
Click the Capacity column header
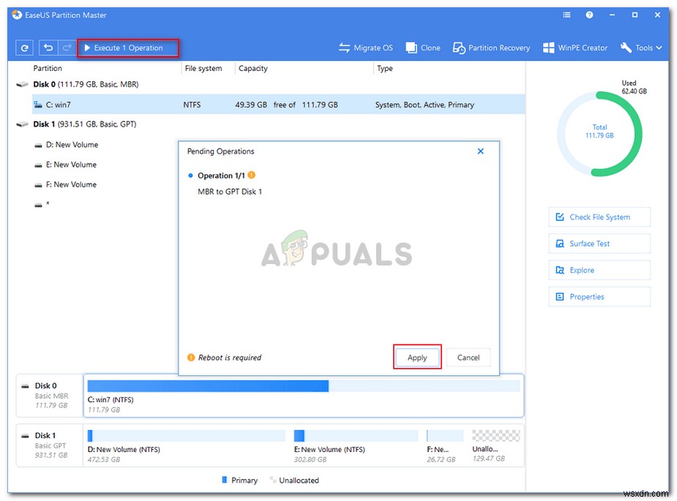point(253,68)
